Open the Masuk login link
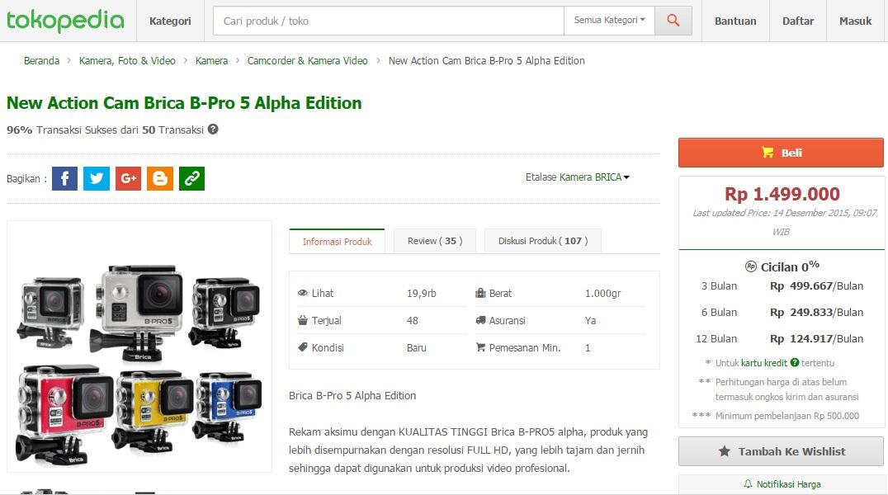The width and height of the screenshot is (888, 495). point(855,21)
